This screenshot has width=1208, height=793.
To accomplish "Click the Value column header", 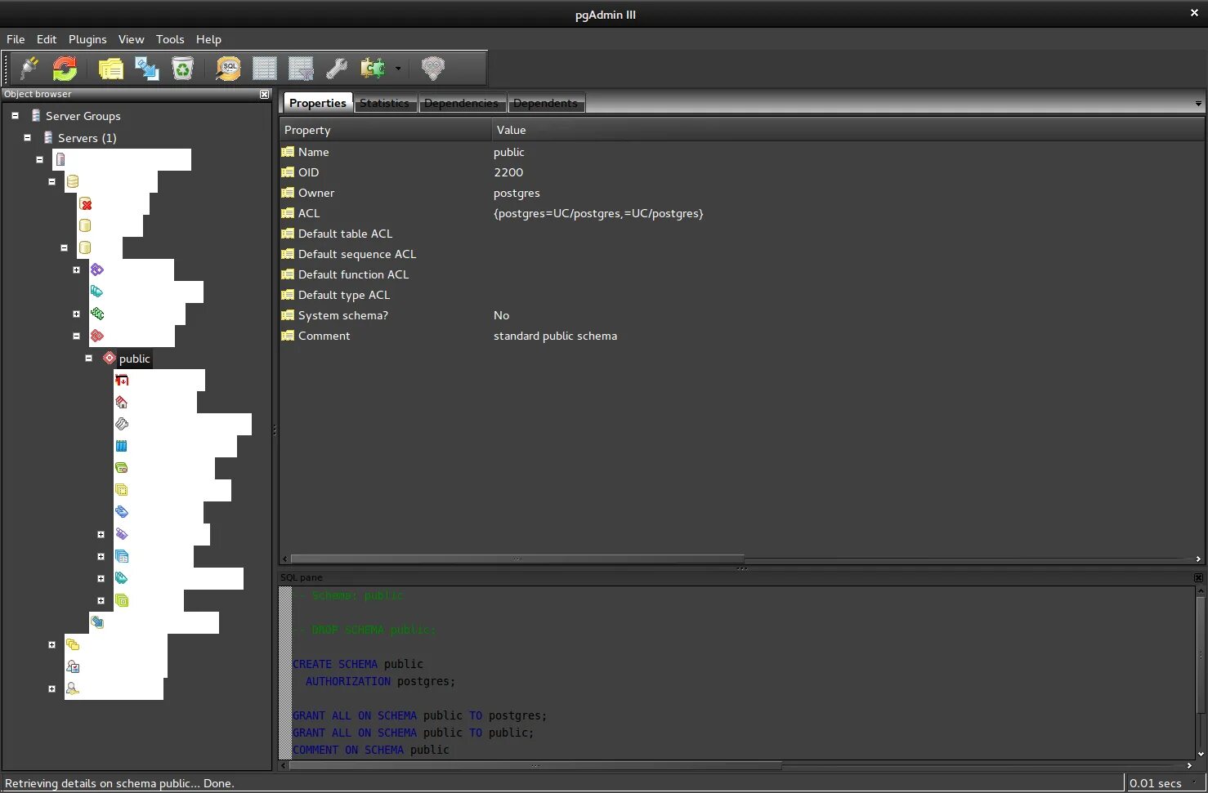I will (848, 130).
